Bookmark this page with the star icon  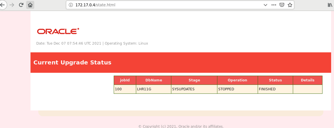tap(290, 5)
